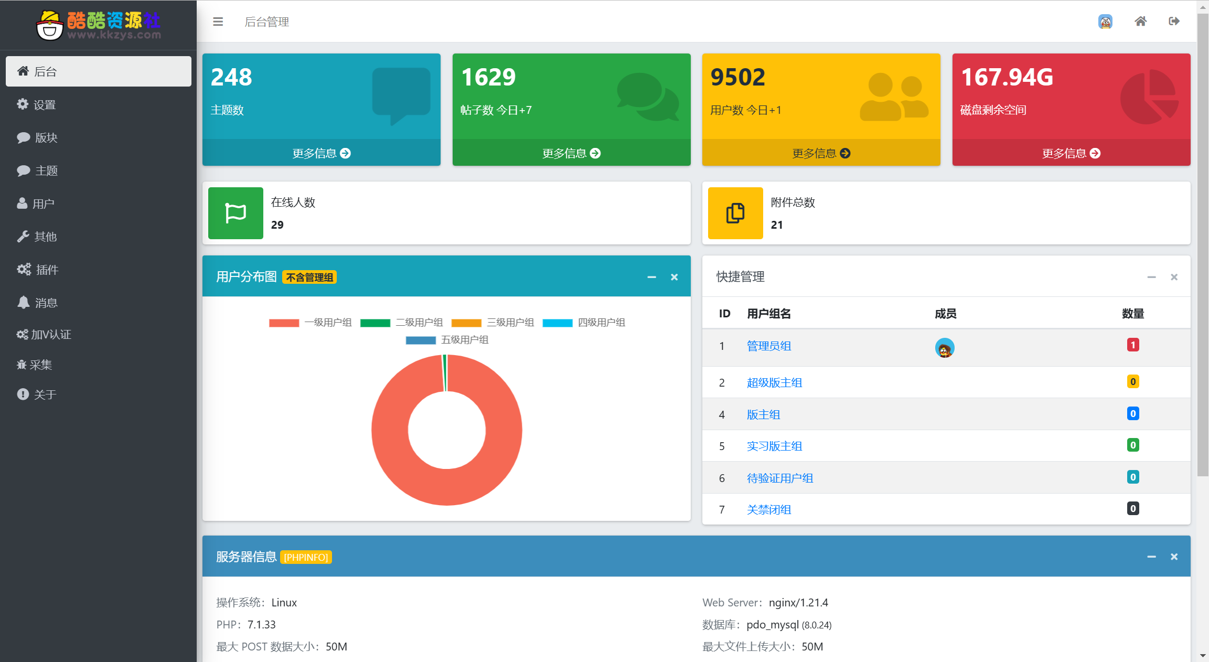Collapse the 服务器信息 panel
Image resolution: width=1209 pixels, height=662 pixels.
1151,557
